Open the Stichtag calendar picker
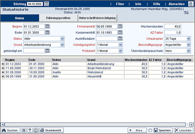 click(x=46, y=4)
